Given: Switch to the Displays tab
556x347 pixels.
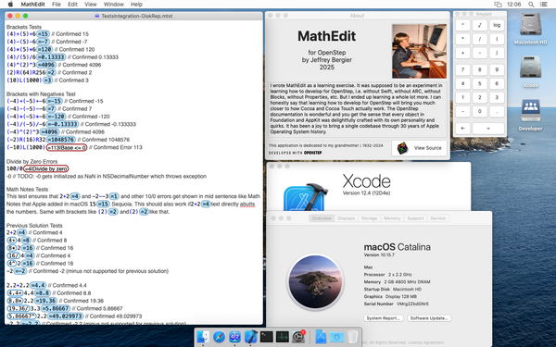Looking at the screenshot, I should point(346,218).
